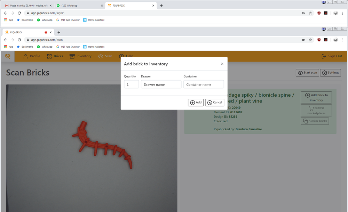348x212 pixels.
Task: Open Chrome menu in back window
Action: [x=342, y=13]
